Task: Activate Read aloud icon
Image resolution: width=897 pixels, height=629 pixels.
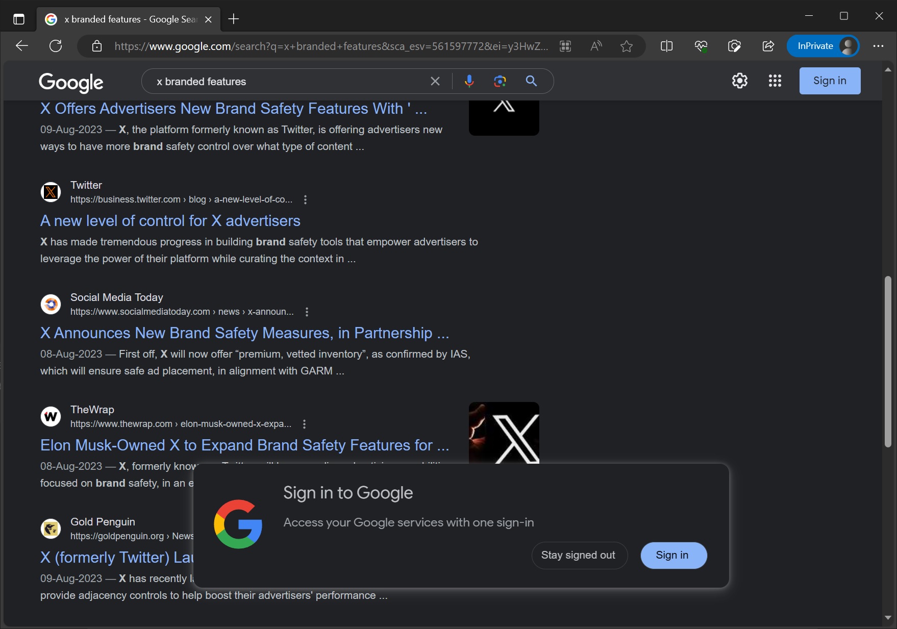Action: [x=596, y=46]
